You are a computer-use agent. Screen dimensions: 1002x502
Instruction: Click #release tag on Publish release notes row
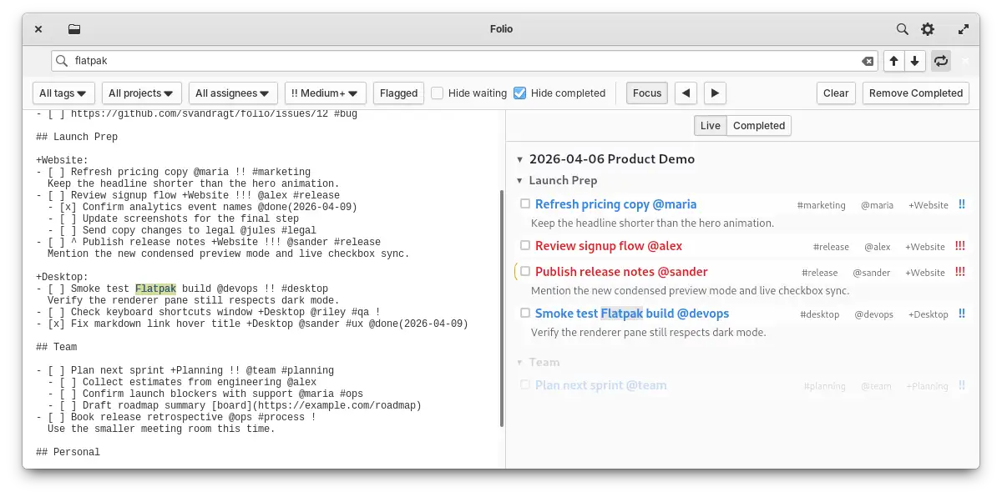pyautogui.click(x=820, y=273)
